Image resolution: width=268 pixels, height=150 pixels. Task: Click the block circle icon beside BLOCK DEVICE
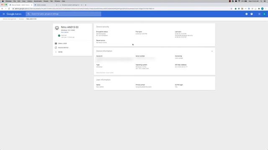56,47
